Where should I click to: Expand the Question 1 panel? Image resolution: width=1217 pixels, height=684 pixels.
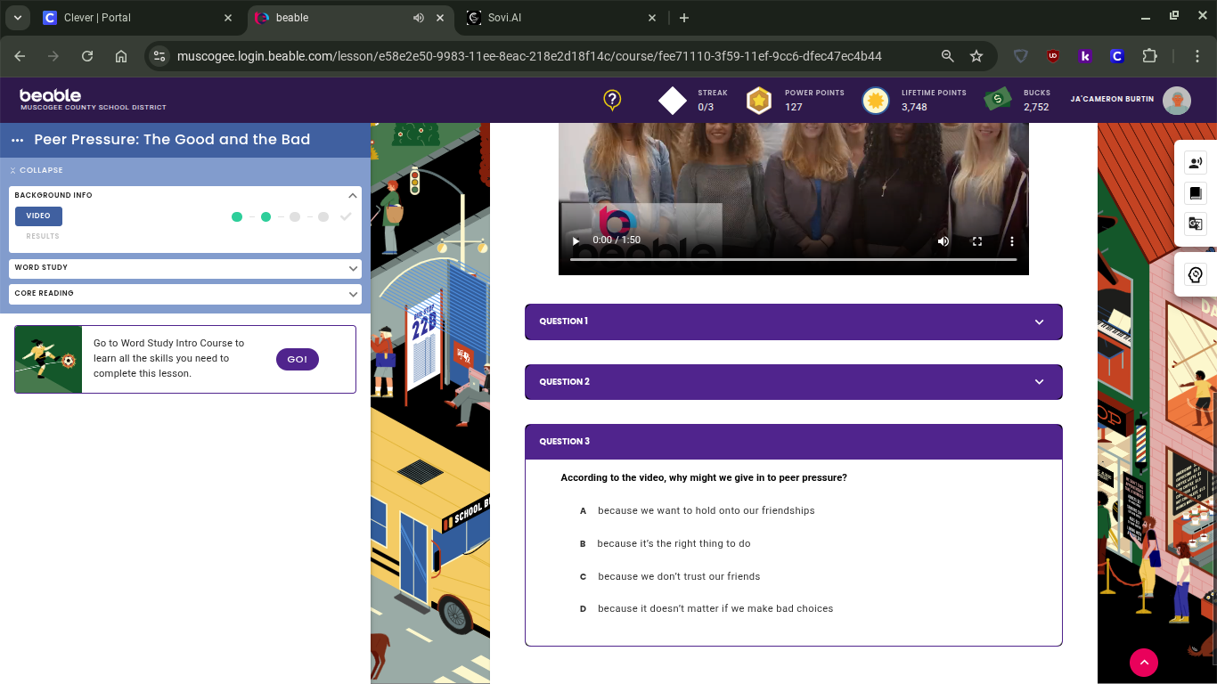tap(793, 322)
